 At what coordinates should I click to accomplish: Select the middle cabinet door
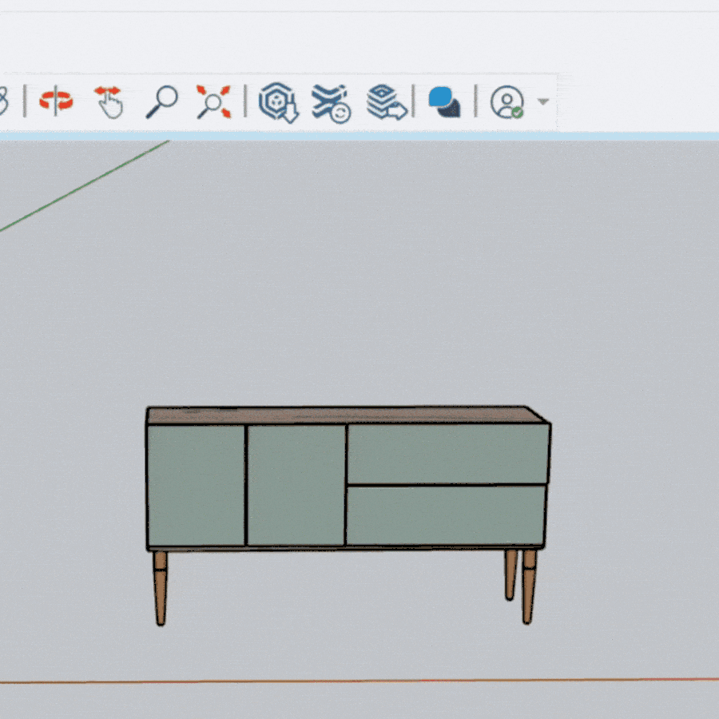296,486
